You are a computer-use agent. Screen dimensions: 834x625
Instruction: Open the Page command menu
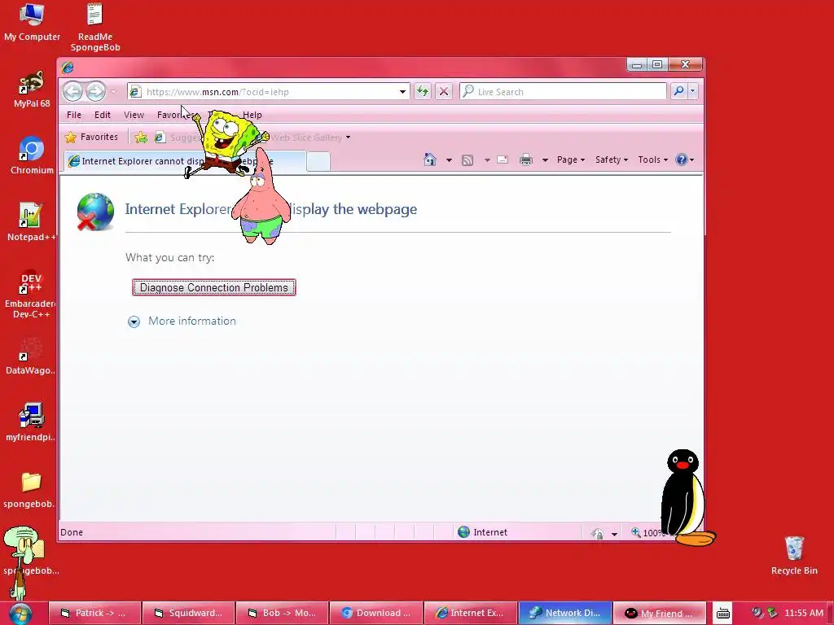571,160
